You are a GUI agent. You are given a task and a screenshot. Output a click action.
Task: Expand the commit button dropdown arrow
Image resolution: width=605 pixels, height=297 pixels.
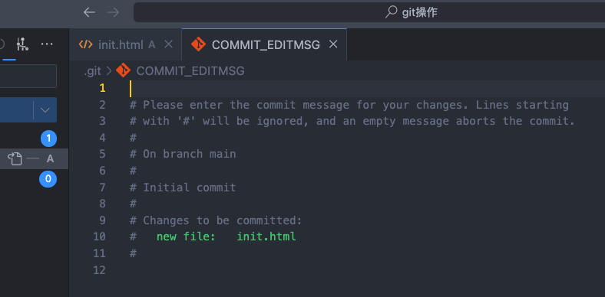click(x=45, y=110)
